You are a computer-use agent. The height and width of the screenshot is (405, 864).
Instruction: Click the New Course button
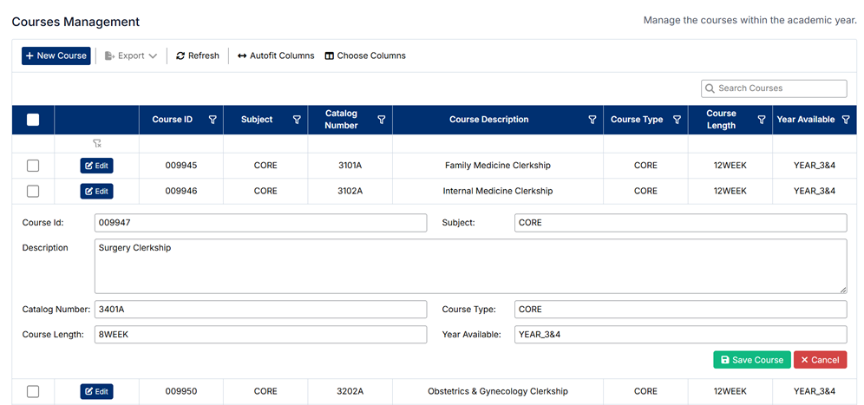[56, 56]
